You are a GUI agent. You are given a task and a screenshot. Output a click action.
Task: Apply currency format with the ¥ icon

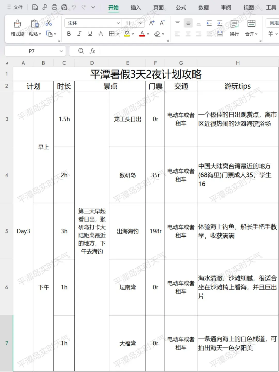(269, 33)
